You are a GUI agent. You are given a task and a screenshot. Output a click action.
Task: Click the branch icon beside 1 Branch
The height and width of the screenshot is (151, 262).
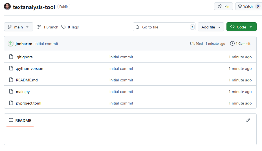pos(39,27)
